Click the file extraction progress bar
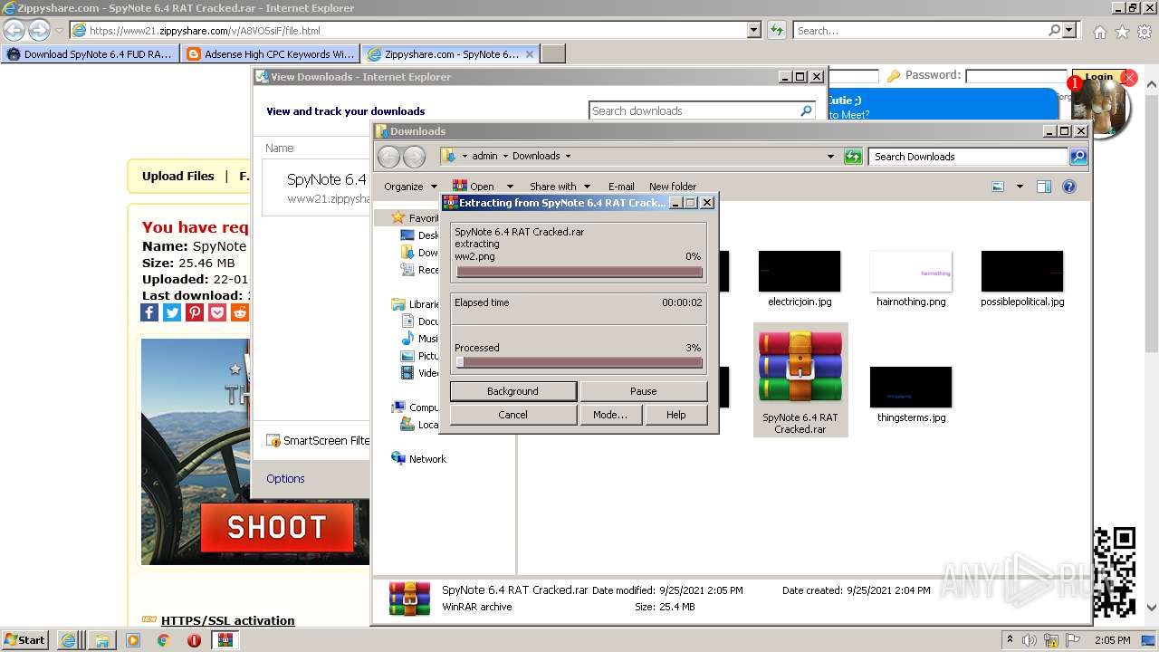 (579, 272)
